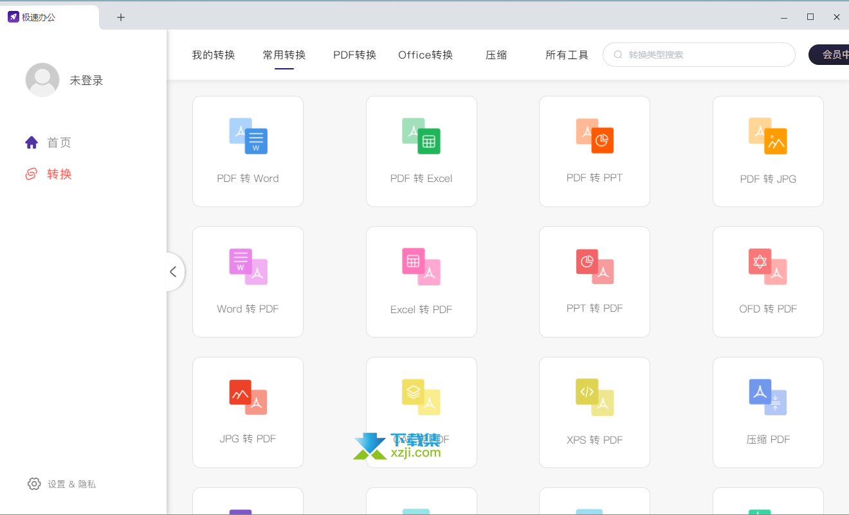Viewport: 849px width, 515px height.
Task: Click the Word 转 PDF label
Action: coord(248,309)
